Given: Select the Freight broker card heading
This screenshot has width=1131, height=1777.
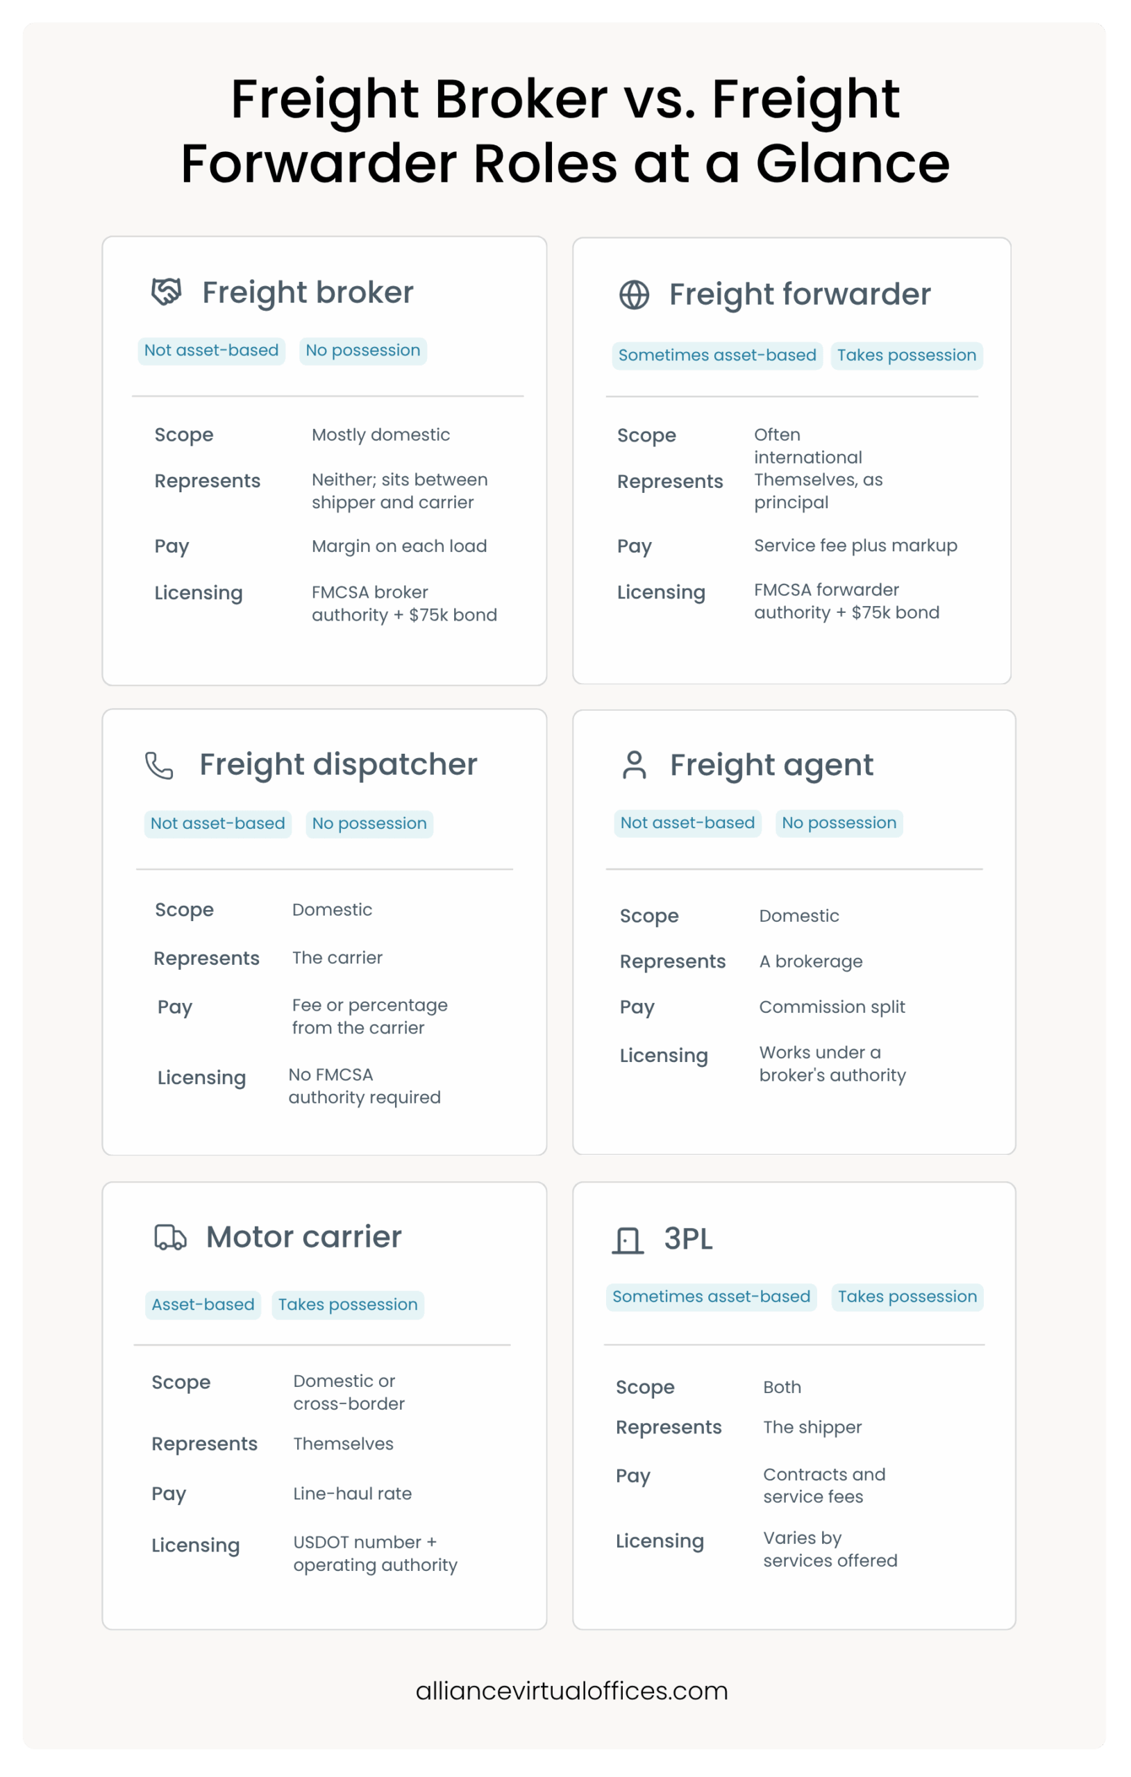Looking at the screenshot, I should coord(308,292).
